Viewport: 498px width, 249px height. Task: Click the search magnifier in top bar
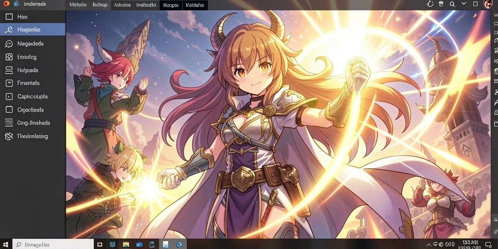(x=452, y=4)
